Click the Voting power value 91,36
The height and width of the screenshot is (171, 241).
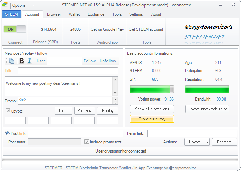[169, 99]
